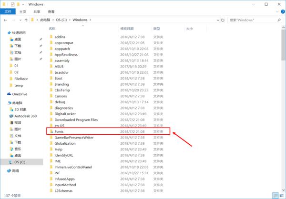Expand the chevron after Windows in the path
This screenshot has height=199, width=286.
pyautogui.click(x=90, y=20)
